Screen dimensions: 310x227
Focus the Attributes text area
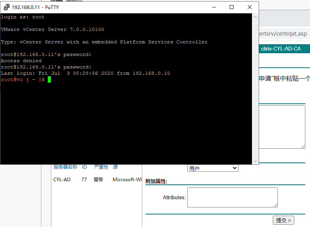[x=232, y=197]
